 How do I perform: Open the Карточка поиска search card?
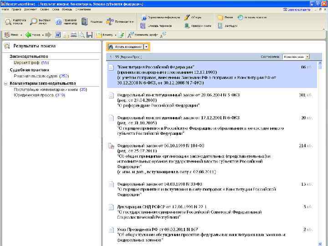pos(15,21)
